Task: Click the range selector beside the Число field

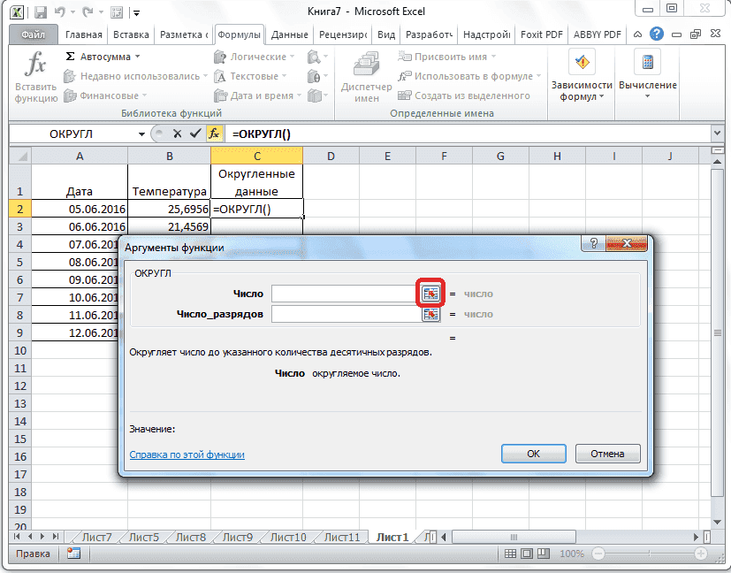Action: click(x=431, y=293)
